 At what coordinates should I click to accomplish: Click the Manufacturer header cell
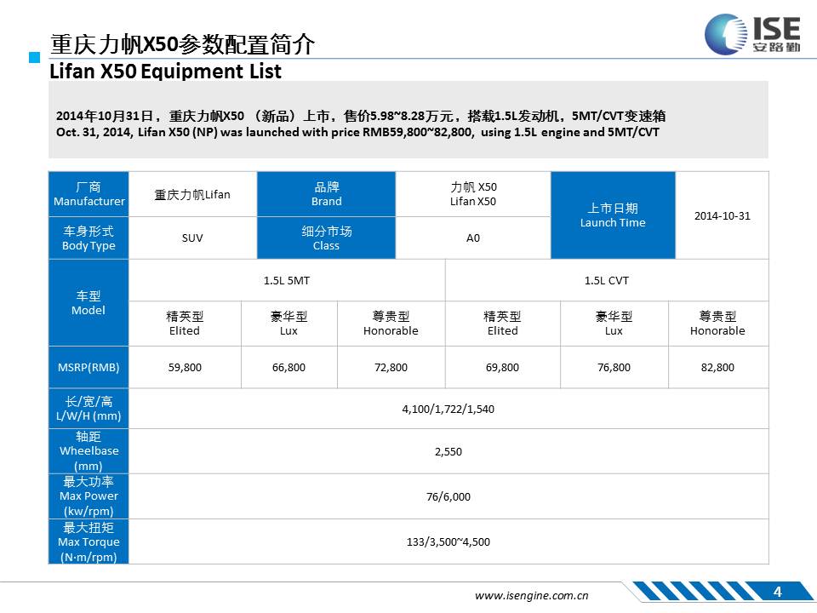tap(89, 194)
